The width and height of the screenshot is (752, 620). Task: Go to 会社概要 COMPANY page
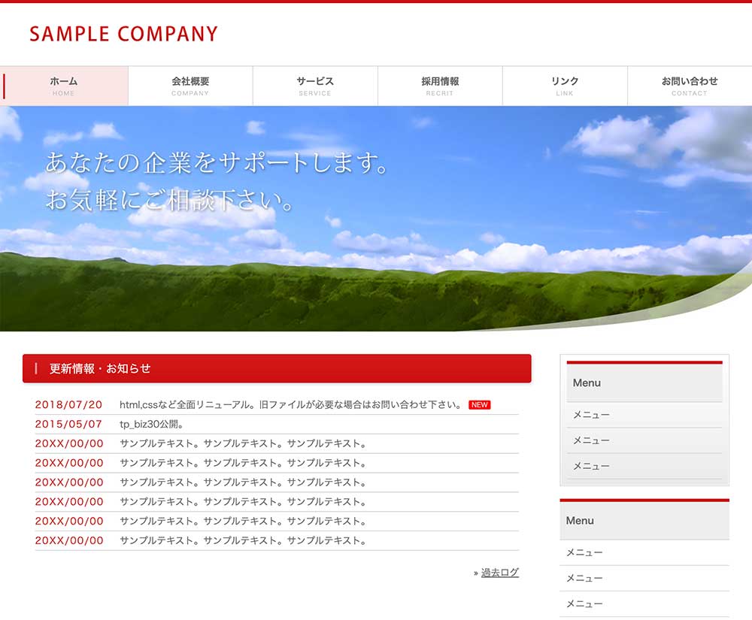[190, 86]
